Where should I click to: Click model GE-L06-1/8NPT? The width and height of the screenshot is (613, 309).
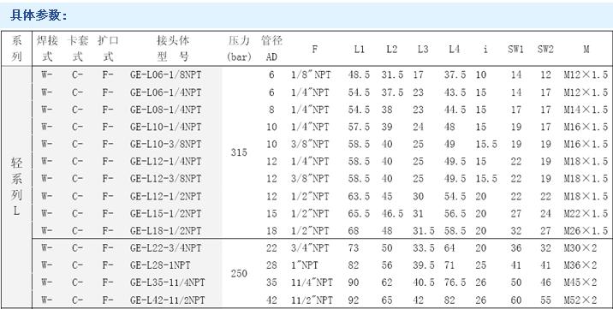pos(166,74)
